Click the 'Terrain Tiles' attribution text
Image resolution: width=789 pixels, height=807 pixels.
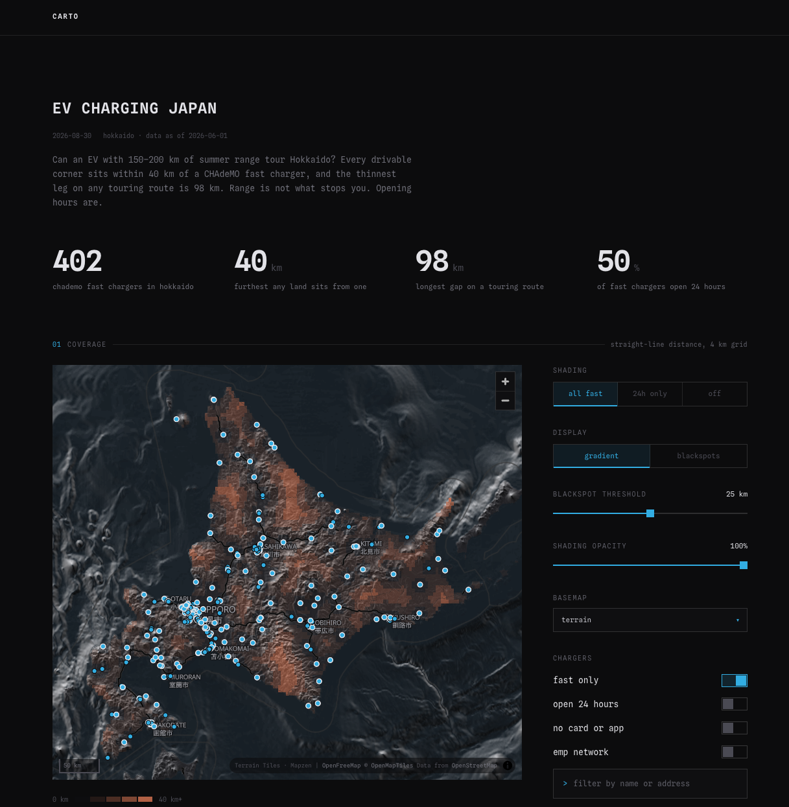point(257,766)
